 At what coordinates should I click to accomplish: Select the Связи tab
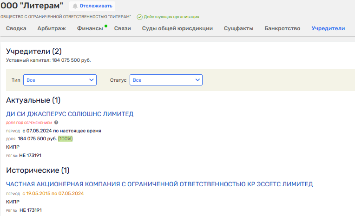click(123, 28)
